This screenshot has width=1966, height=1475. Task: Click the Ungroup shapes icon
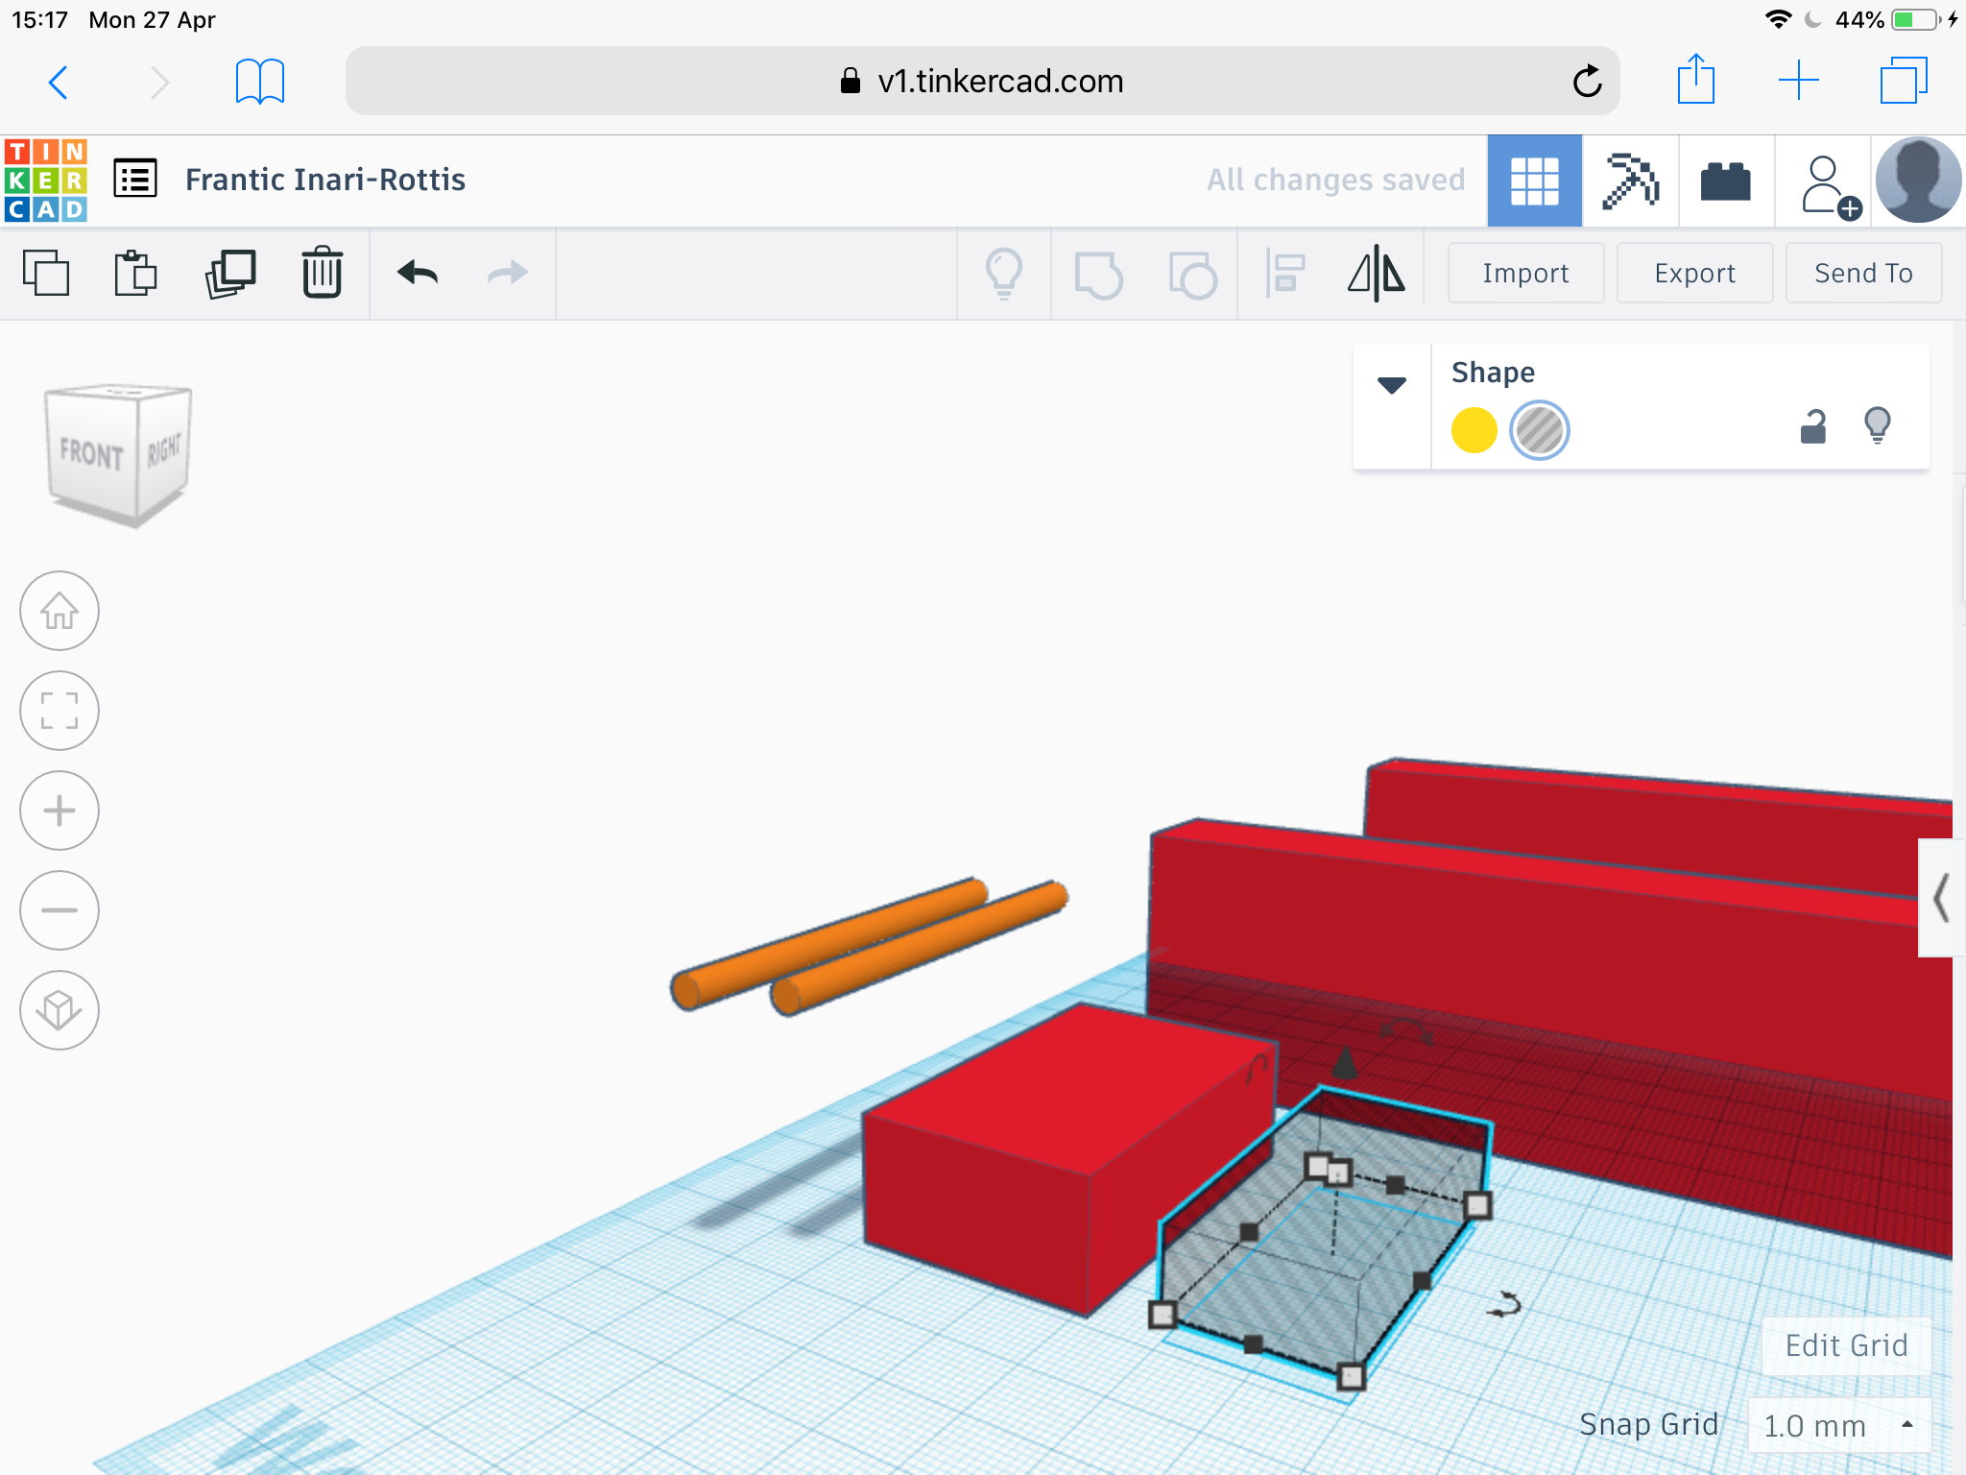(1192, 275)
